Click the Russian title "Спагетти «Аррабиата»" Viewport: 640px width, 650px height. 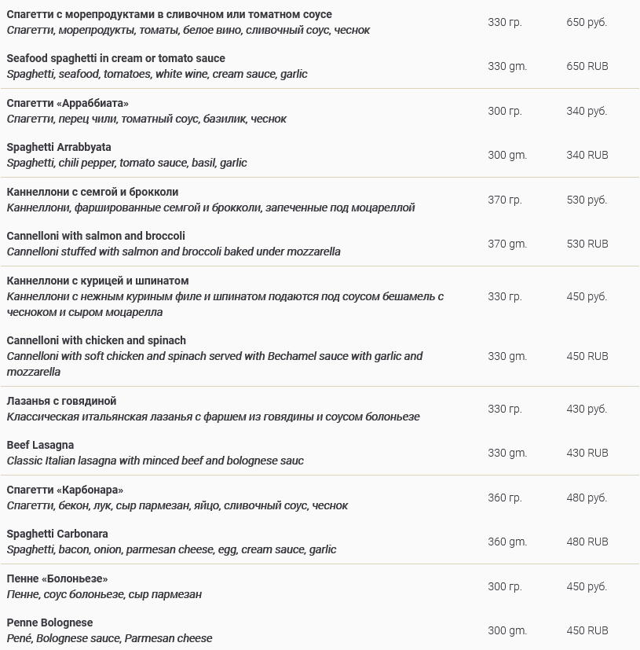click(68, 103)
